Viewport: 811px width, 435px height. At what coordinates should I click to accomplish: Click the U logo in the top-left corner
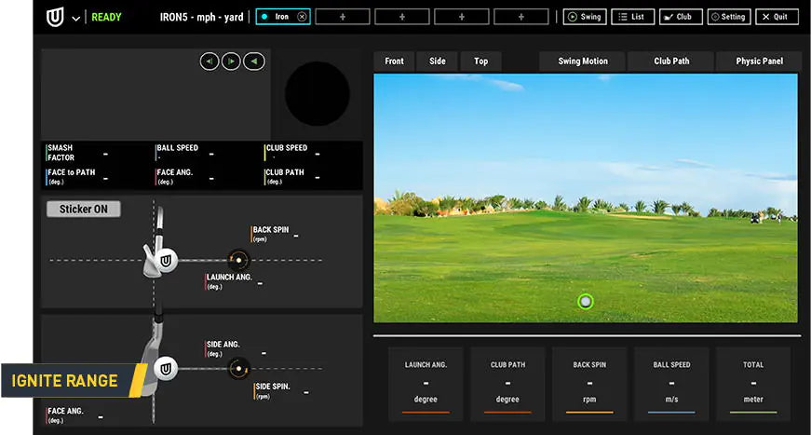[x=56, y=17]
